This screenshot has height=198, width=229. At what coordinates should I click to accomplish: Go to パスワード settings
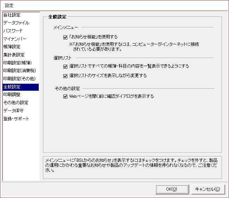click(13, 31)
